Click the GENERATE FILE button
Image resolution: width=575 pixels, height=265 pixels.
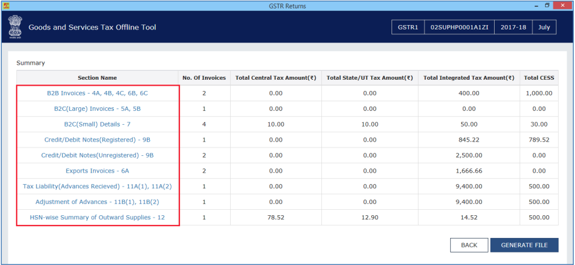point(524,245)
